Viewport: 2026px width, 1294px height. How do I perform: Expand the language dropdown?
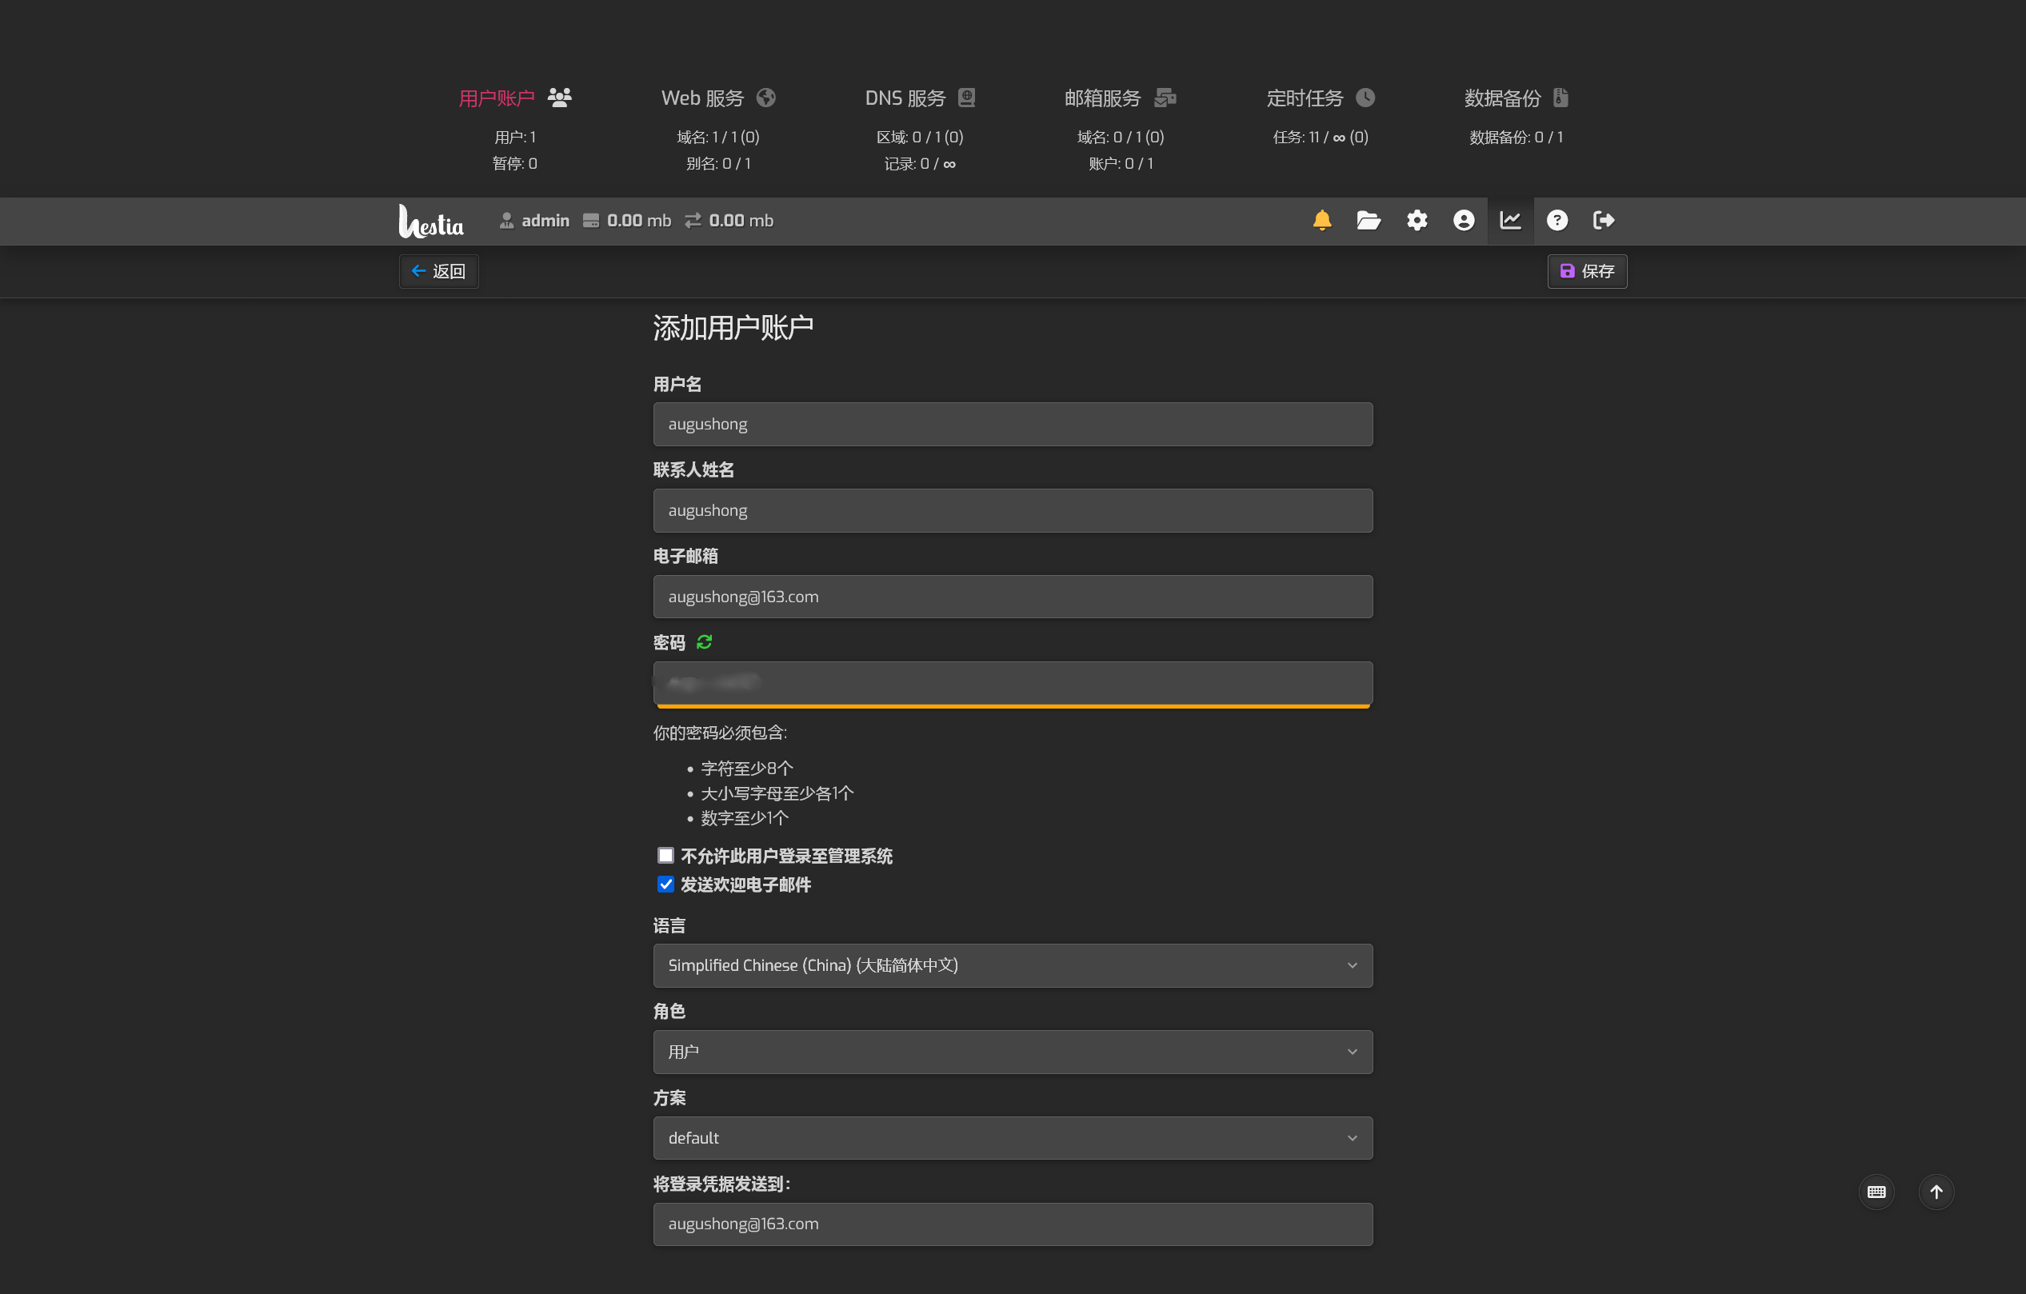click(1012, 966)
